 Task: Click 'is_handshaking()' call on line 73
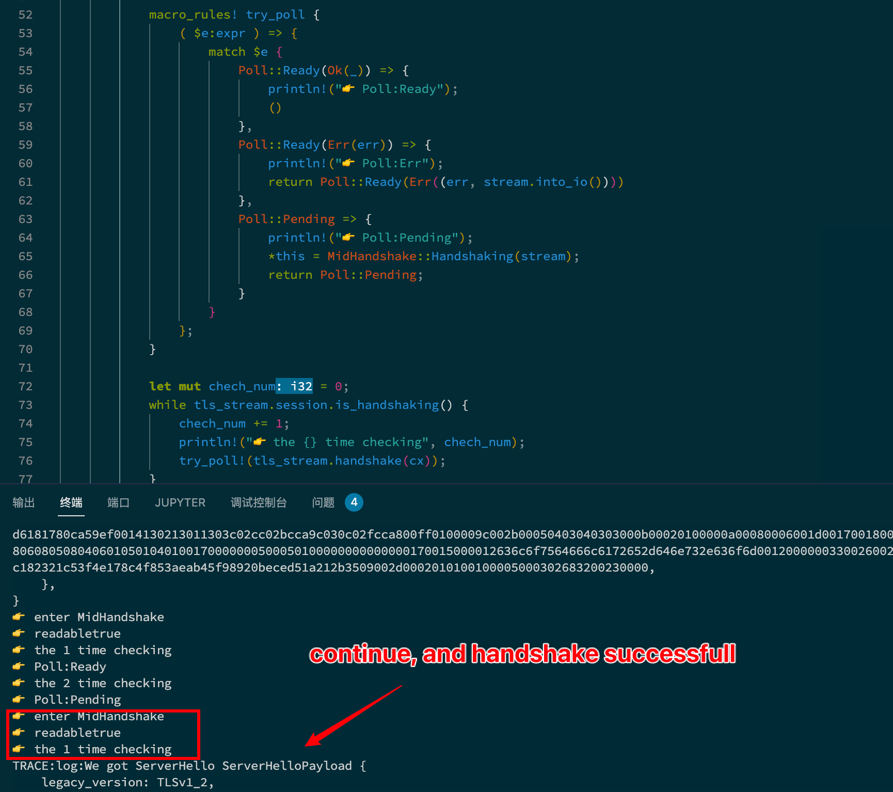[x=394, y=405]
